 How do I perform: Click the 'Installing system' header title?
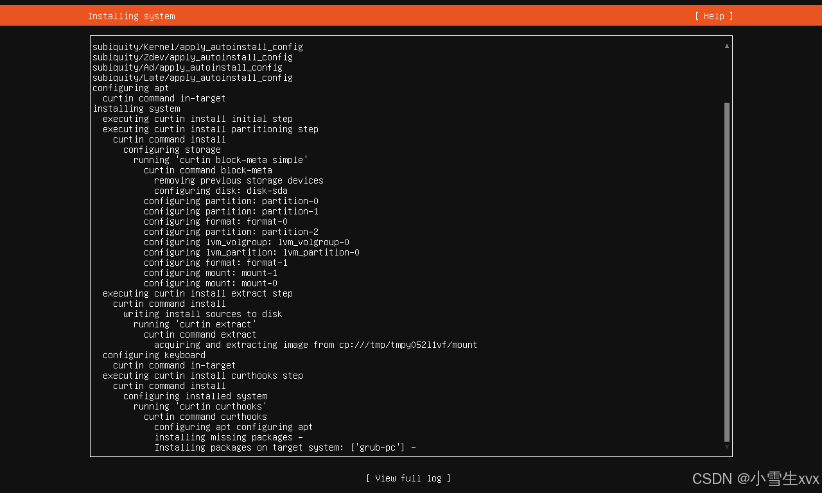(131, 16)
